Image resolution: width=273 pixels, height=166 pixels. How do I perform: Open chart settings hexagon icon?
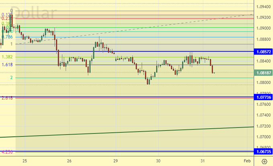point(264,161)
